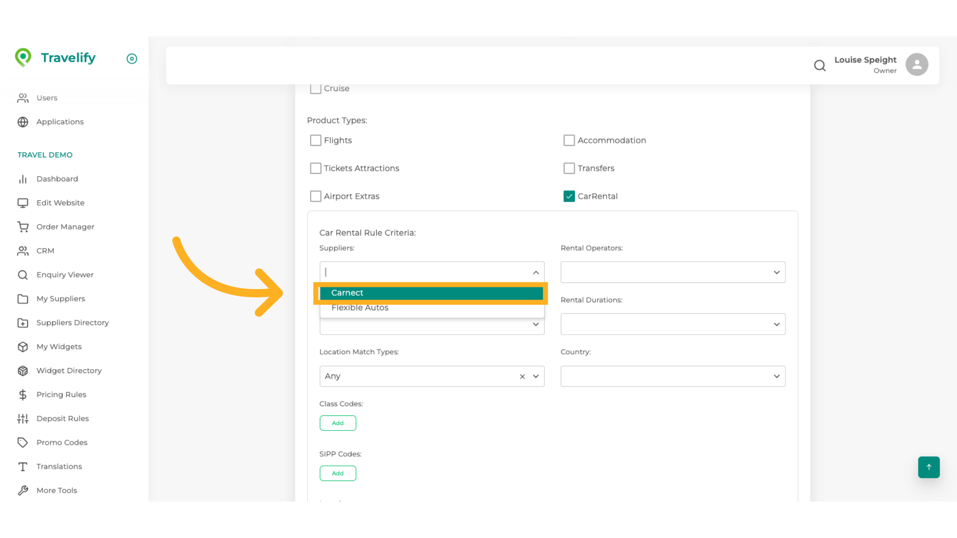Expand the Rental Durations dropdown

click(673, 324)
